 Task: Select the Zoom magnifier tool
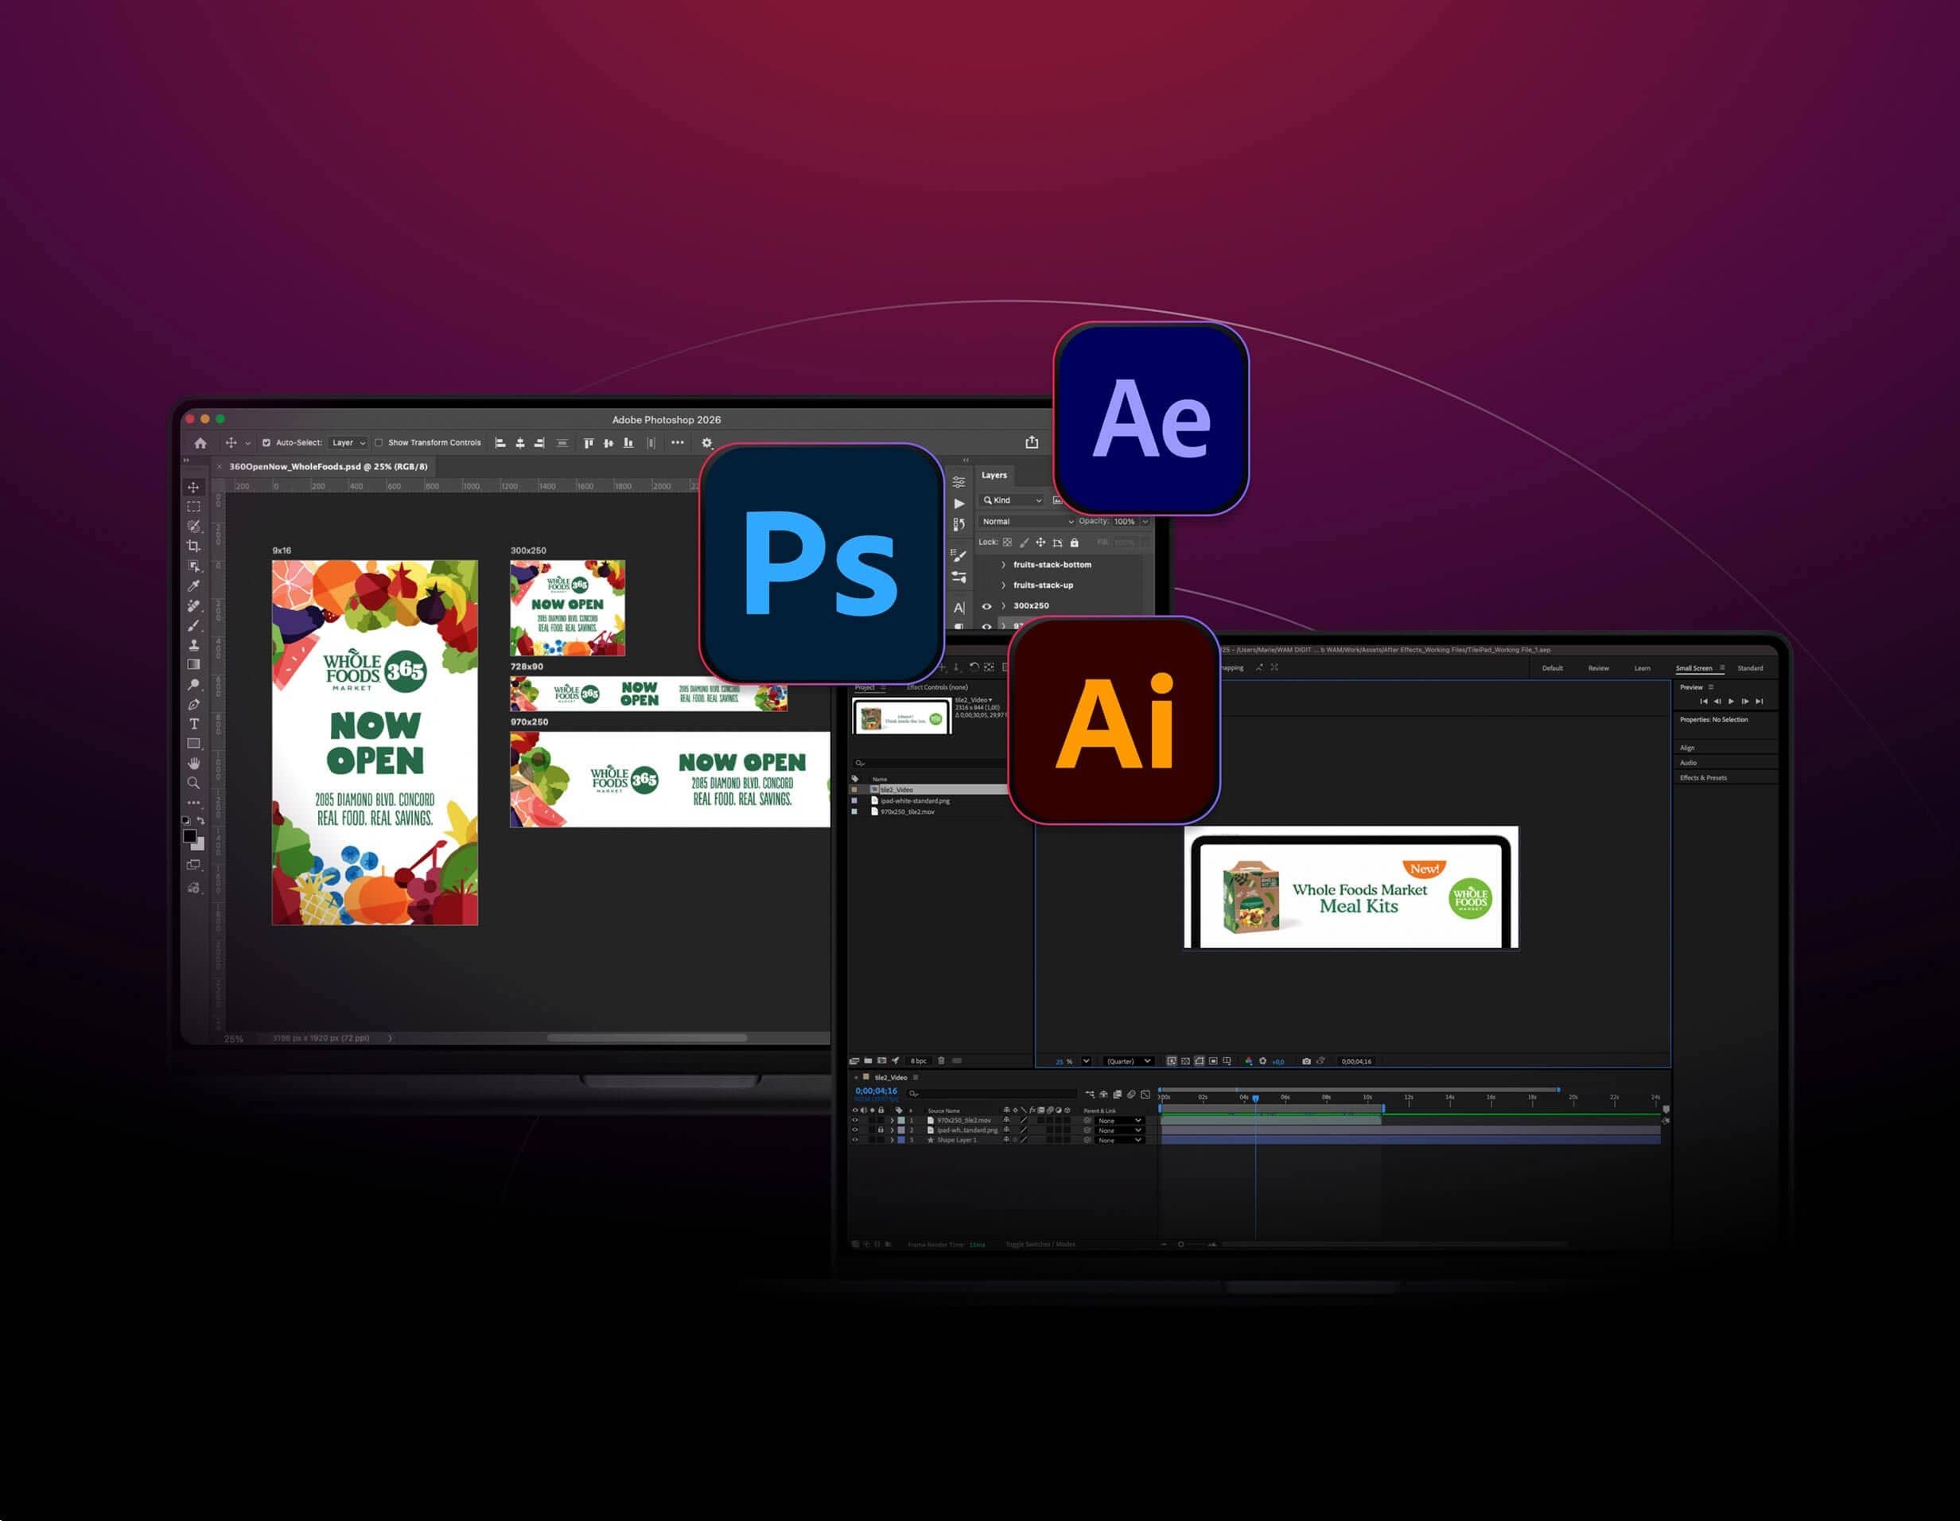[193, 783]
